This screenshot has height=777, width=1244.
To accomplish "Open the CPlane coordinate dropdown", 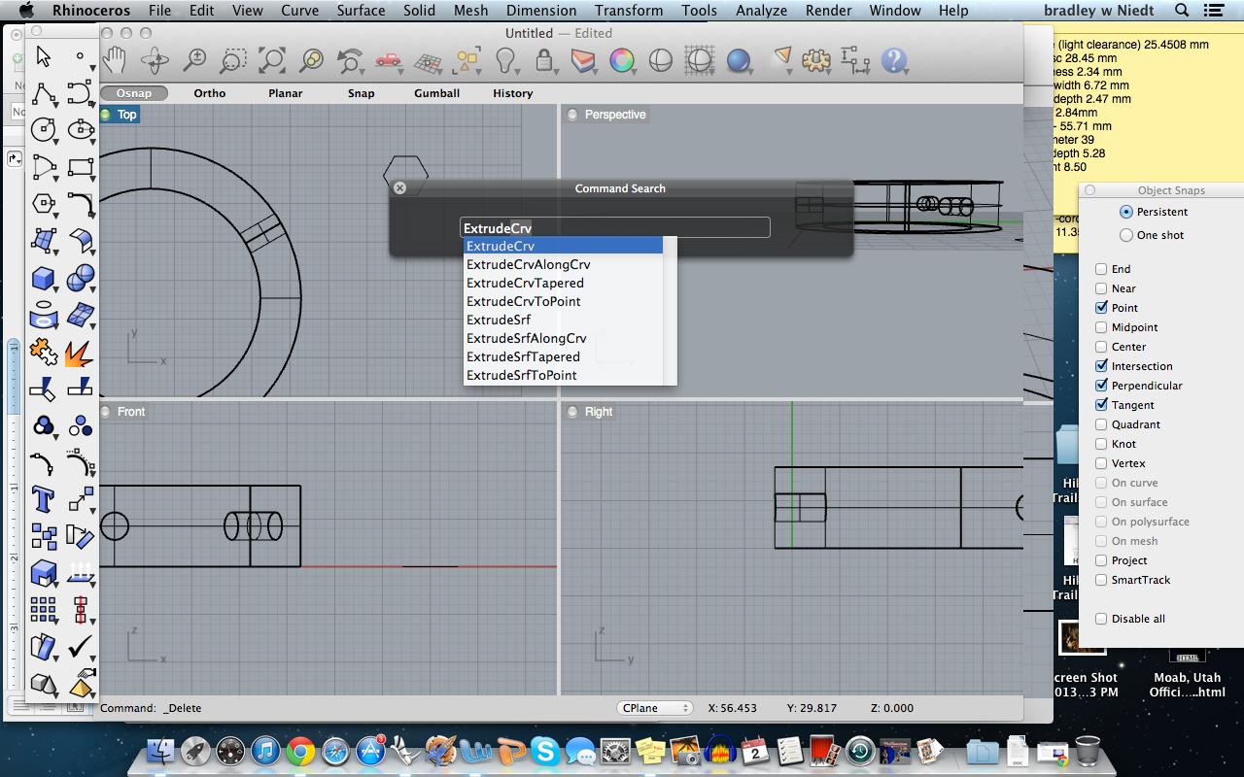I will 655,708.
